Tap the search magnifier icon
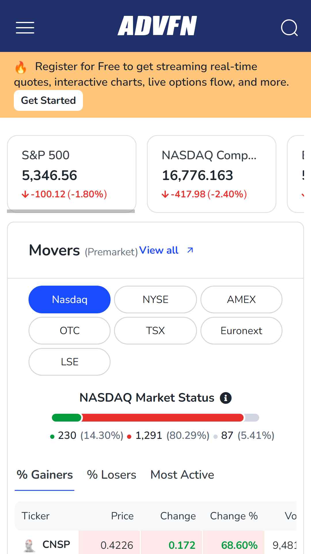This screenshot has width=311, height=554. (289, 28)
